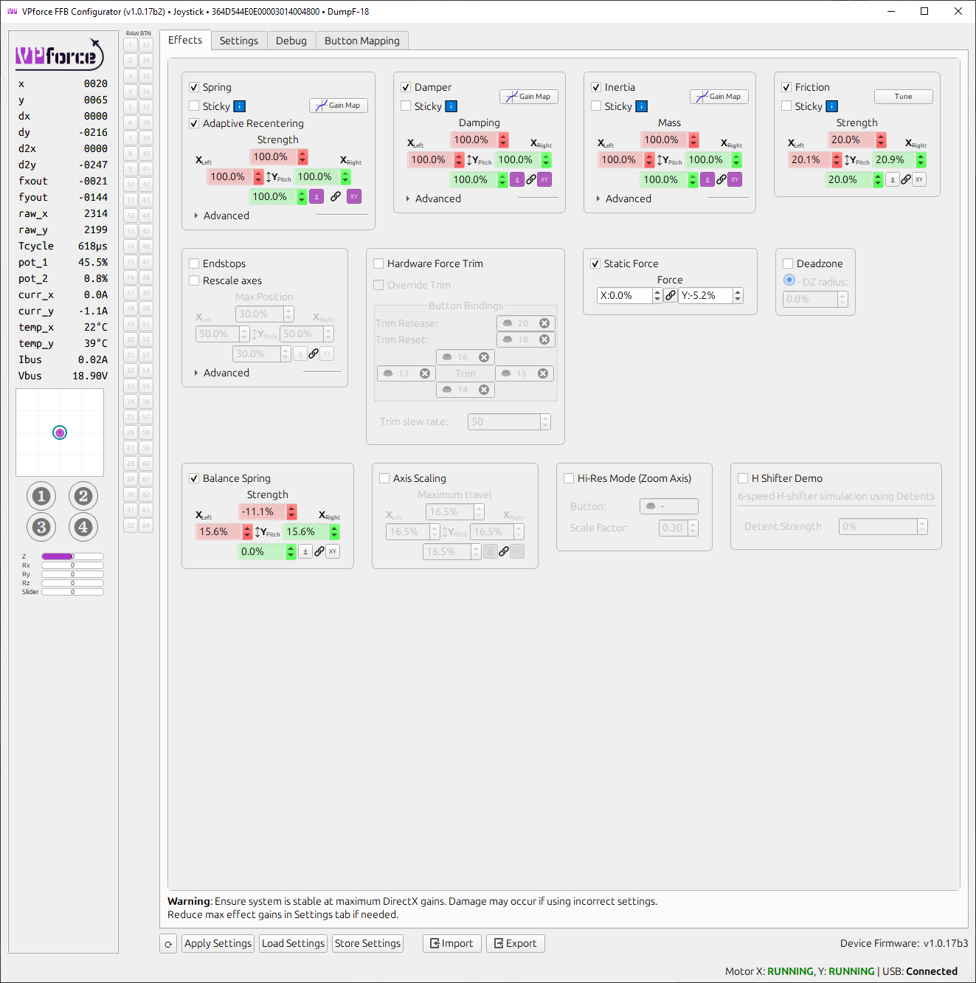Image resolution: width=976 pixels, height=983 pixels.
Task: Click the XY swap icon in Damper section
Action: [x=544, y=179]
